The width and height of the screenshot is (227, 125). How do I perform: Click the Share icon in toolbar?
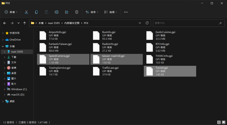tap(67, 12)
